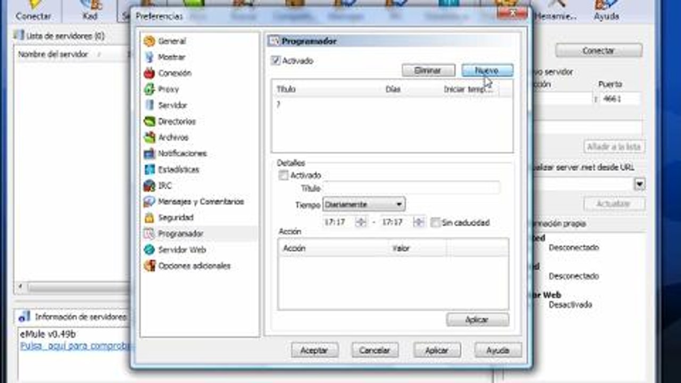Viewport: 681px width, 383px height.
Task: Select the Archivos icon in sidebar
Action: (x=150, y=137)
